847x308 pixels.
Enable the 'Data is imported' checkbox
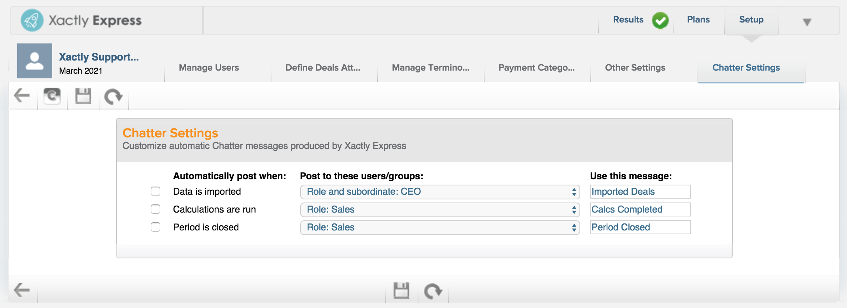click(156, 191)
